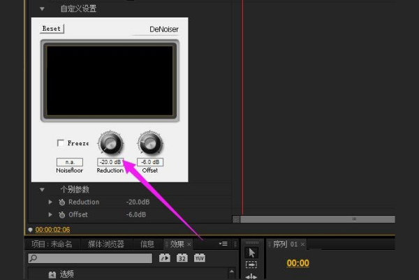The width and height of the screenshot is (419, 280).
Task: Click the Reduction stopwatch animation toggle
Action: (x=61, y=202)
